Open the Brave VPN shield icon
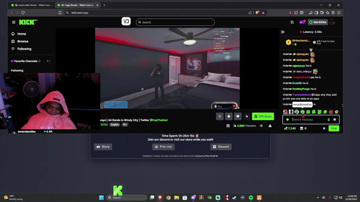Viewport: 360px width, 202px height. click(333, 13)
